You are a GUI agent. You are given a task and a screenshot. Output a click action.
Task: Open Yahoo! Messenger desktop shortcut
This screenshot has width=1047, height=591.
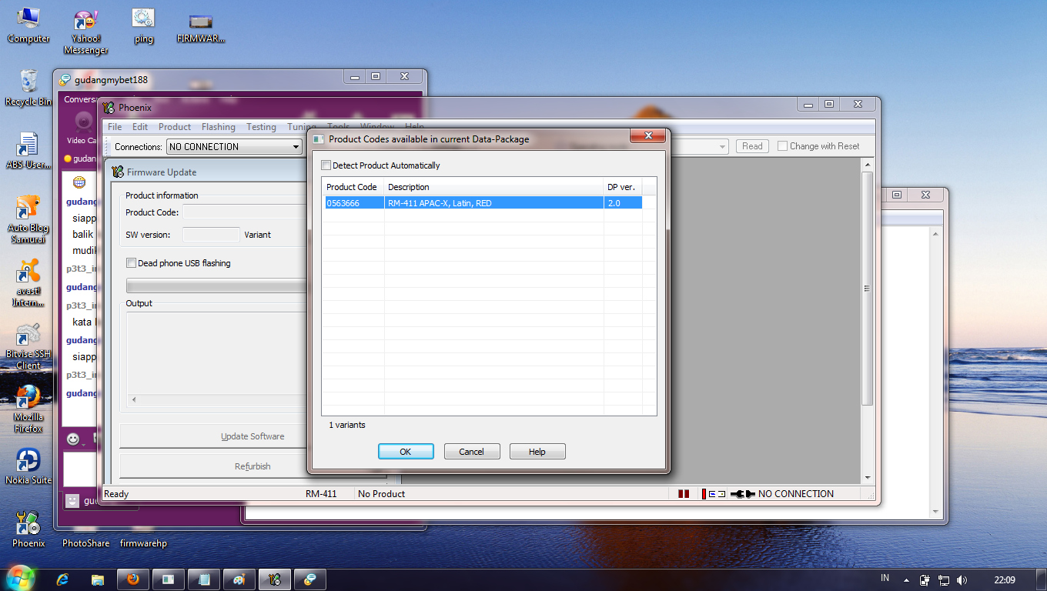pyautogui.click(x=86, y=32)
